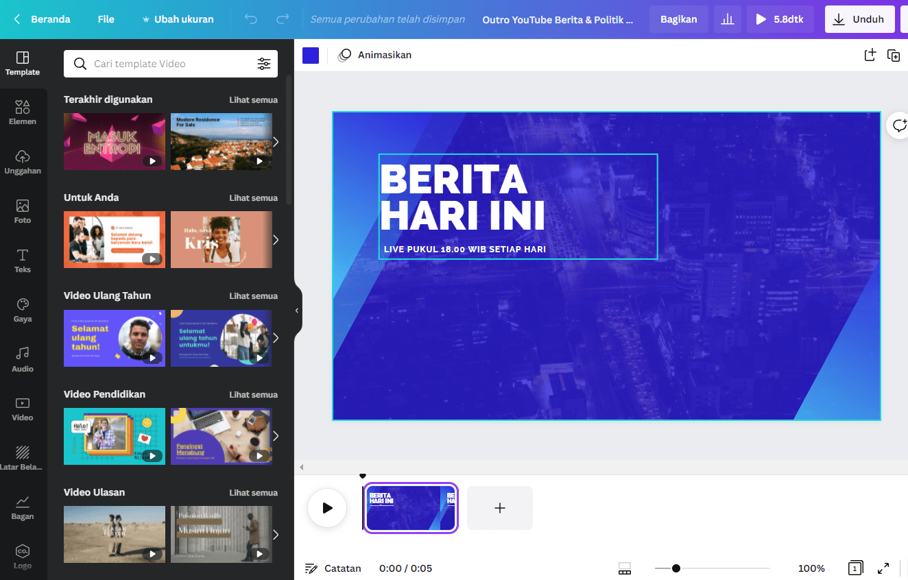Viewport: 908px width, 580px height.
Task: Open the Audio panel
Action: click(x=23, y=360)
